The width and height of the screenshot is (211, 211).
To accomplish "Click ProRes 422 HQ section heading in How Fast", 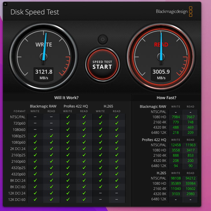I will pos(154,140).
